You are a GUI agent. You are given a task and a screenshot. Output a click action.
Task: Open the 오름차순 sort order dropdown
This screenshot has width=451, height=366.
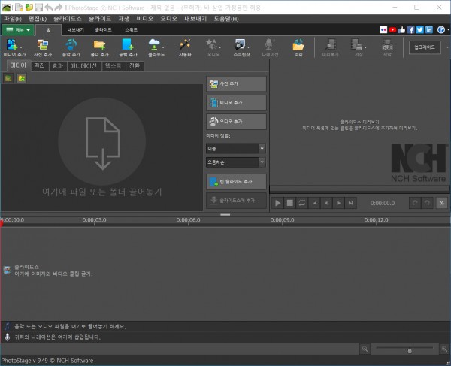coord(235,162)
